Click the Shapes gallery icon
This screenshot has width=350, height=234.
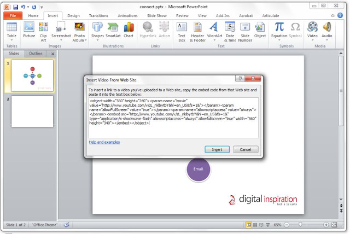click(97, 27)
